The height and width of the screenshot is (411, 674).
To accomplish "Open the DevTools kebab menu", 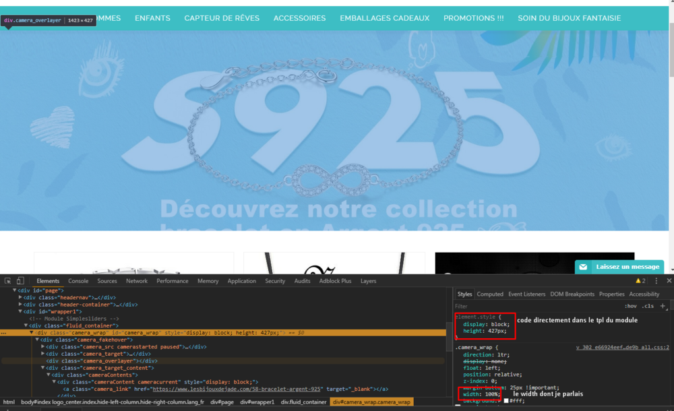I will pos(657,280).
